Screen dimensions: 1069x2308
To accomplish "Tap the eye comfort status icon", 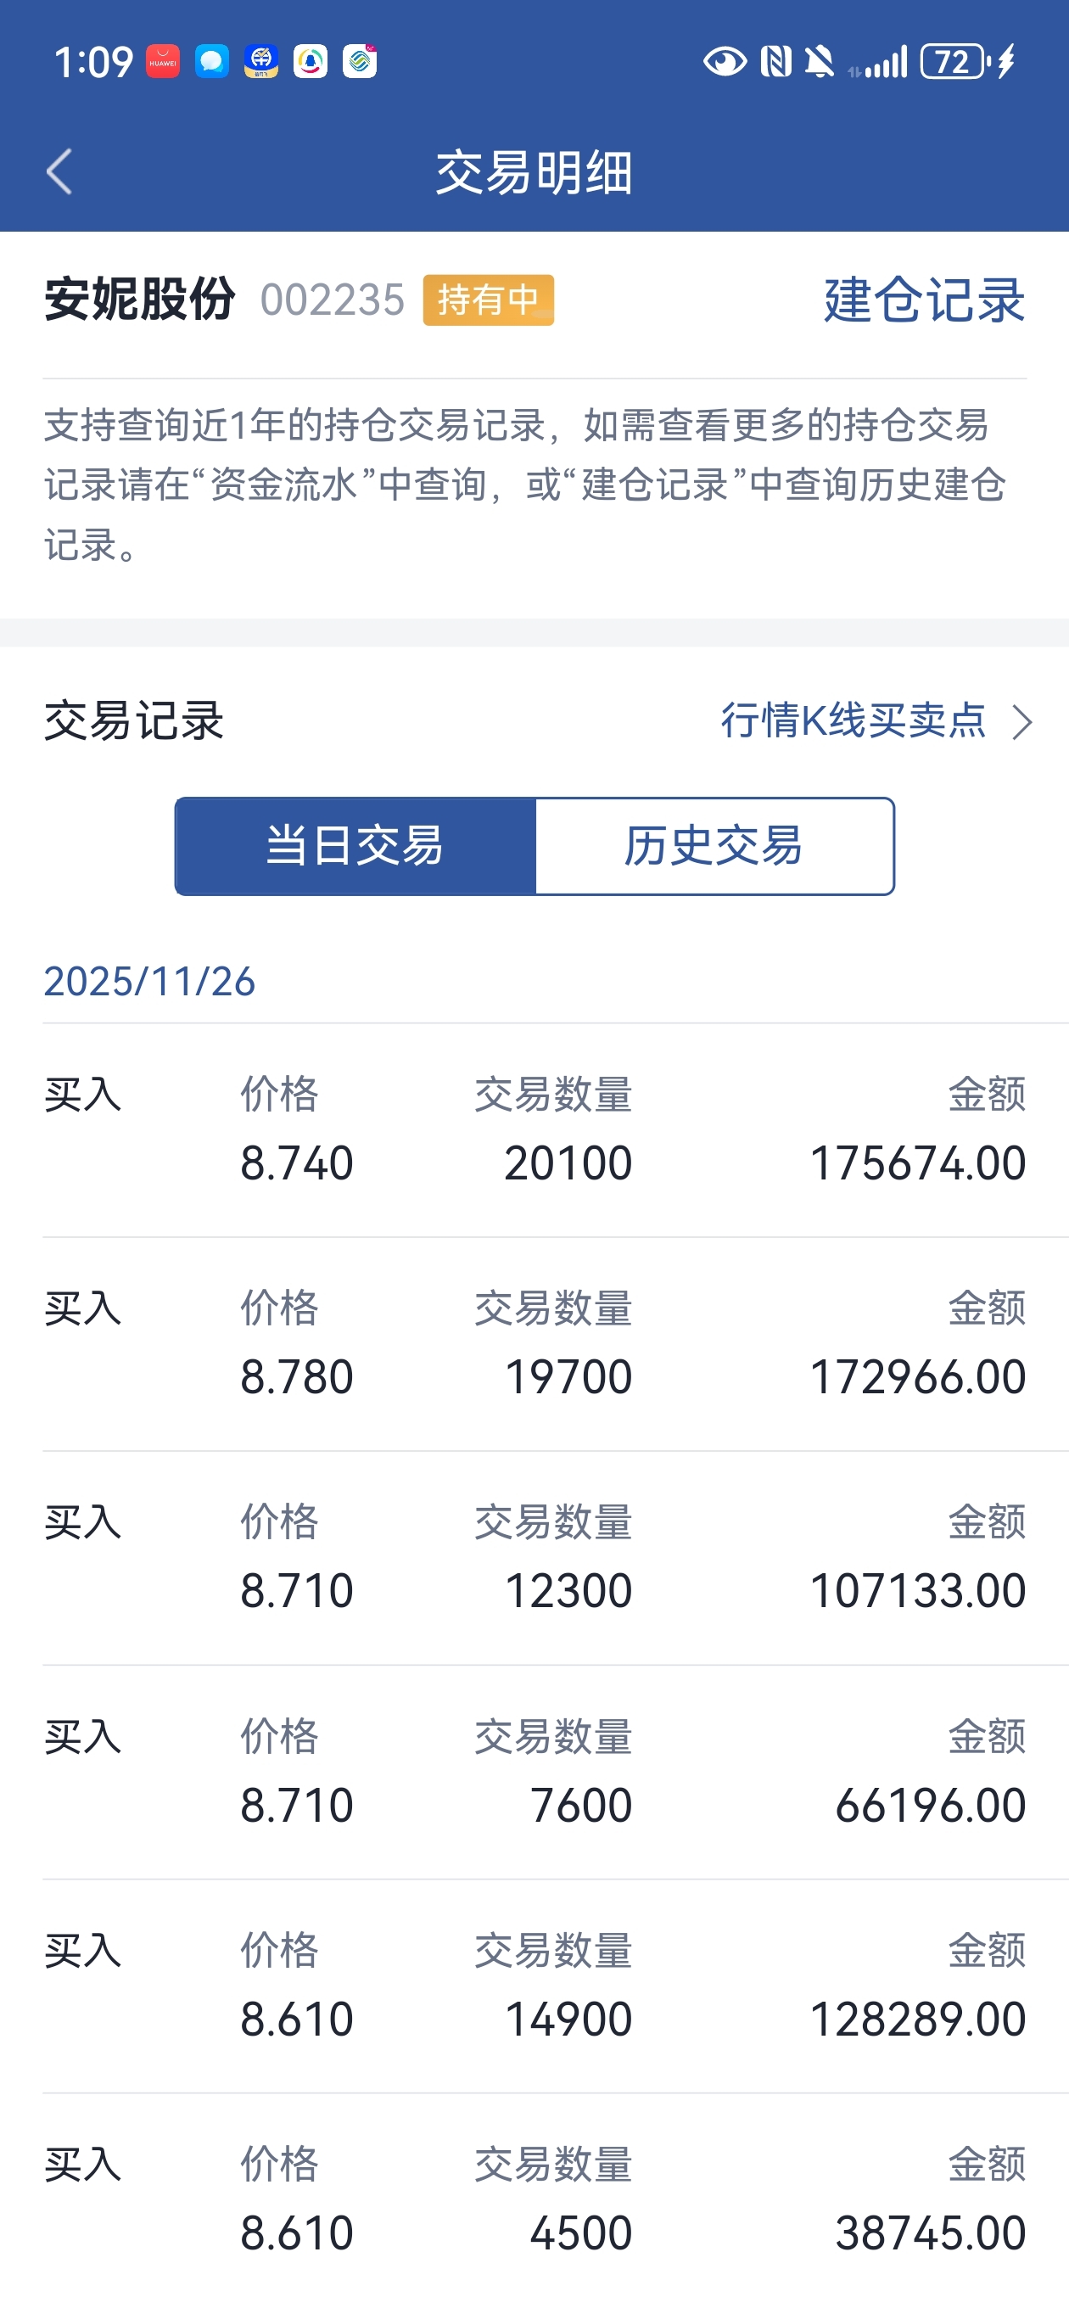I will pyautogui.click(x=725, y=62).
